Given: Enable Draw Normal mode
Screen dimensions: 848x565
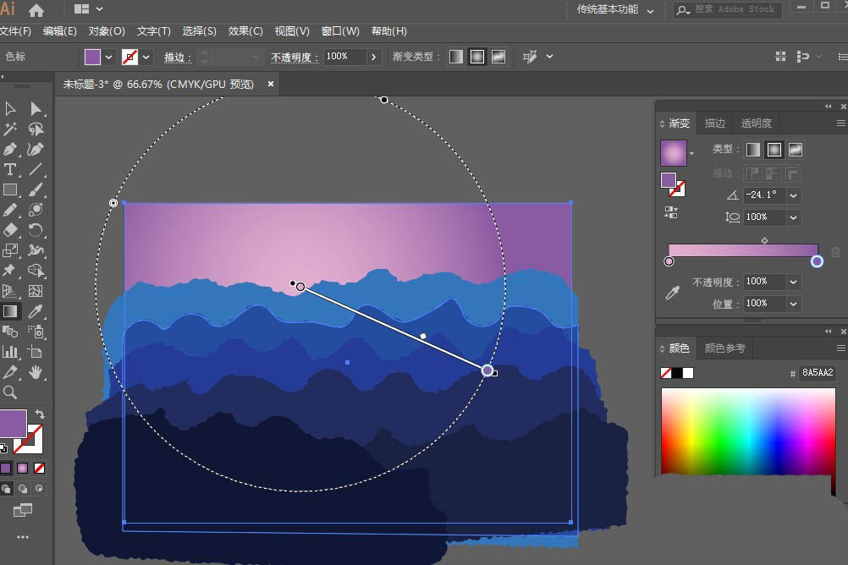Looking at the screenshot, I should [x=6, y=489].
